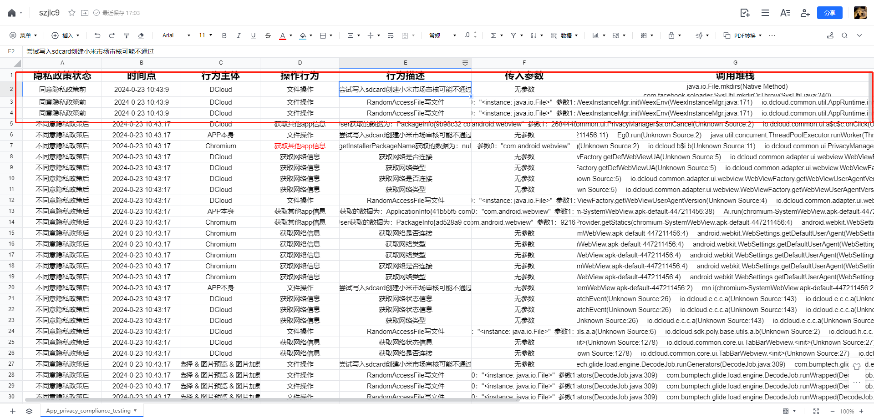Viewport: 874px width, 418px height.
Task: Open the font color dropdown arrow
Action: 291,35
